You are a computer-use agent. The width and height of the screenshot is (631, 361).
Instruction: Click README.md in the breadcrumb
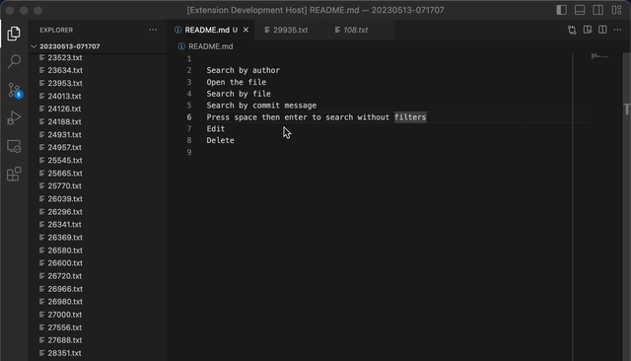(210, 46)
